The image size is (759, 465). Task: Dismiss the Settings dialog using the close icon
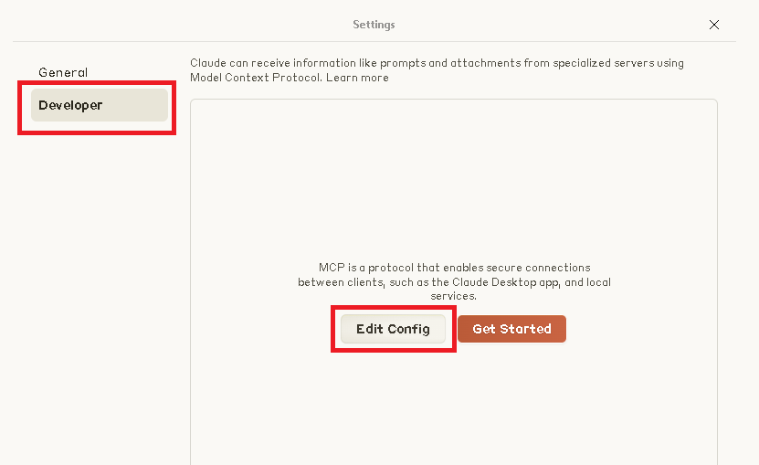click(x=714, y=25)
